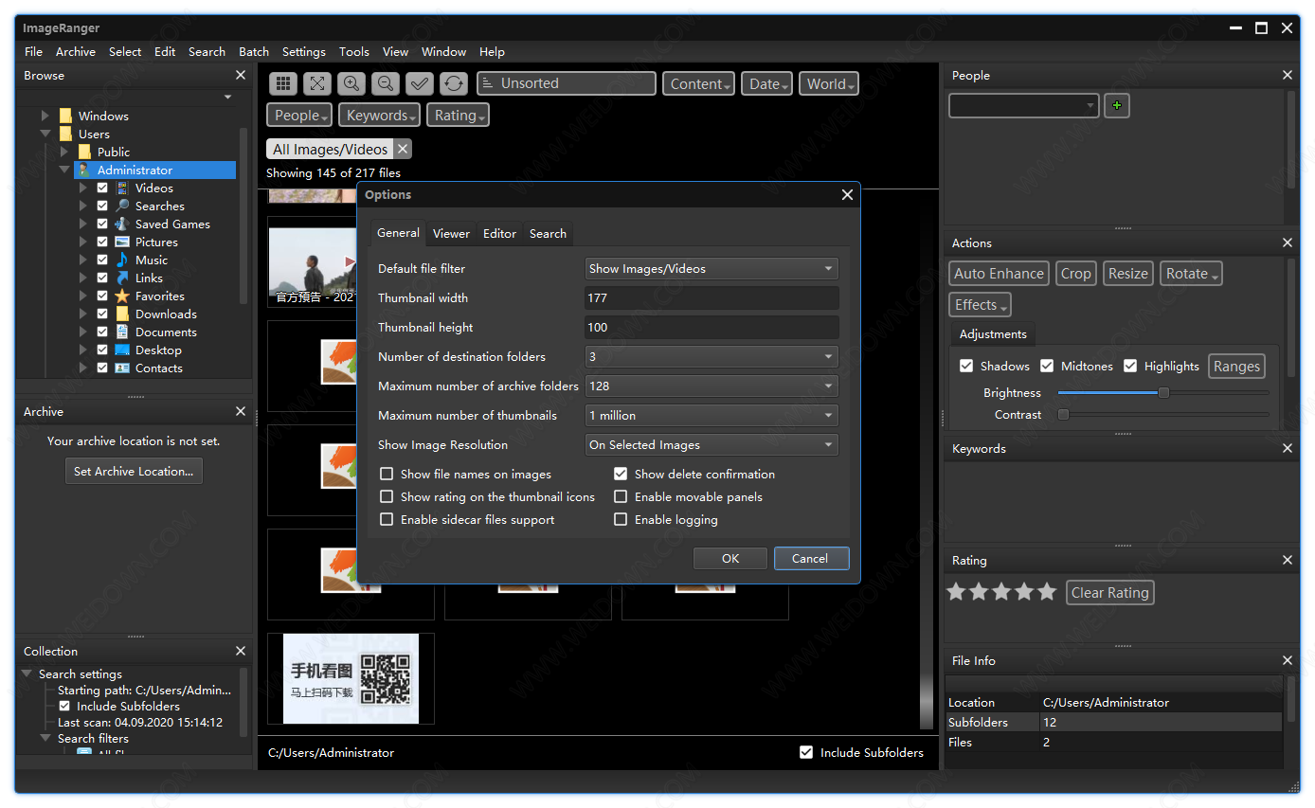Open the Default file filter dropdown

(x=712, y=269)
